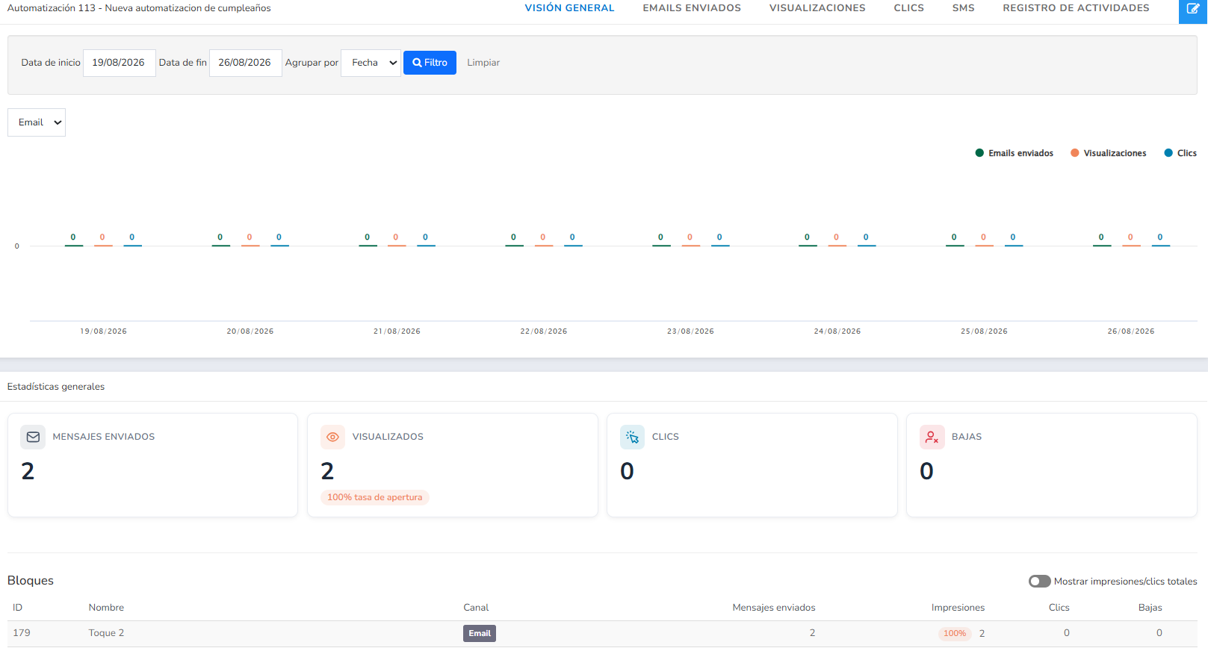Open the Email channel dropdown
Screen dimensions: 1208x648
click(x=37, y=122)
